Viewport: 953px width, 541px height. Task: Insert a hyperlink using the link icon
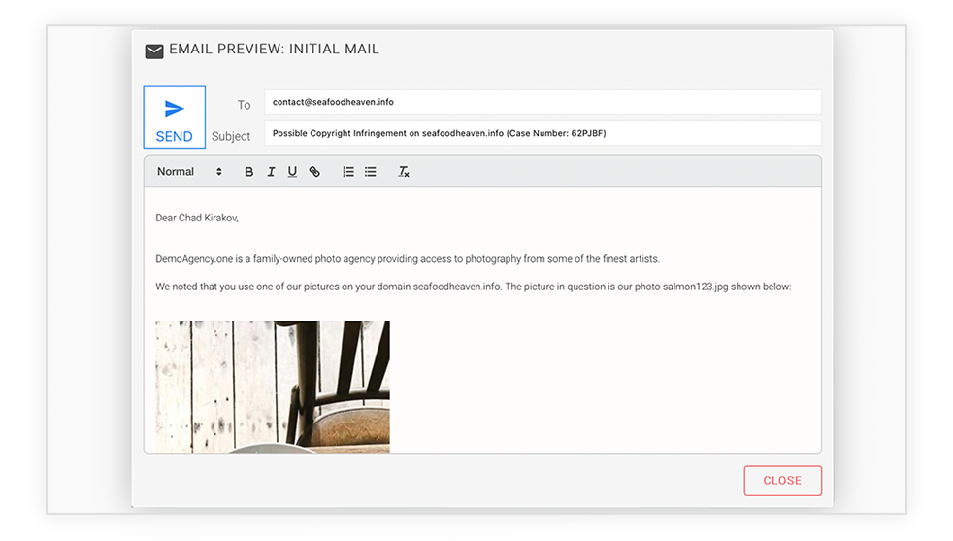[314, 172]
